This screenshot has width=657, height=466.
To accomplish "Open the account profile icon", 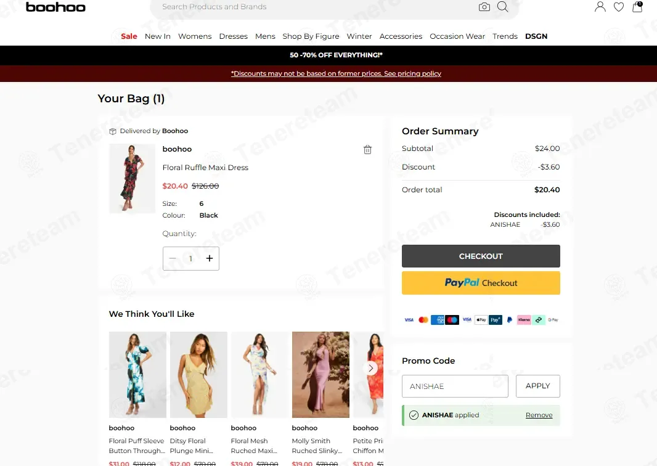I will coord(600,7).
